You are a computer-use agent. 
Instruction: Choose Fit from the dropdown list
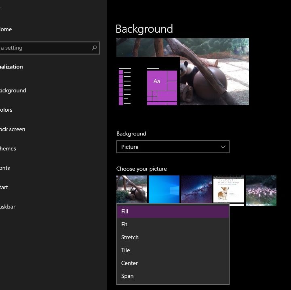pyautogui.click(x=173, y=224)
